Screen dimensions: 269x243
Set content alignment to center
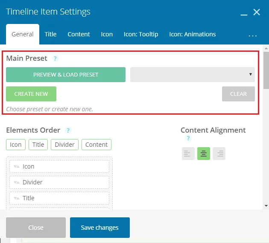coord(204,154)
